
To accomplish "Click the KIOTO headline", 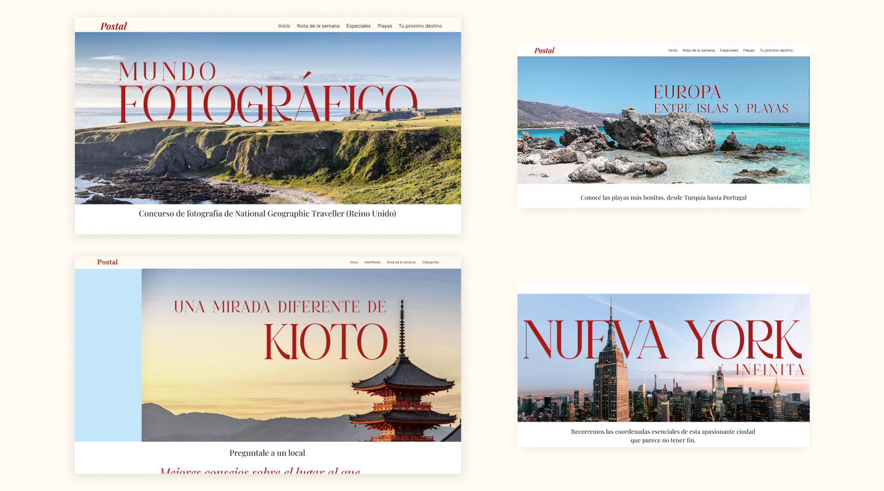I will 326,341.
